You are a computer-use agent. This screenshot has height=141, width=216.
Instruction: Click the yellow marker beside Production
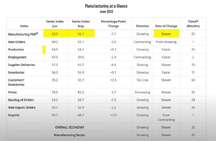pos(44,50)
